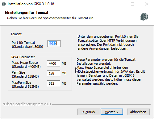Click the 'MaxPermSize (Standard 512MB)' label
The image size is (154, 119).
point(25,84)
